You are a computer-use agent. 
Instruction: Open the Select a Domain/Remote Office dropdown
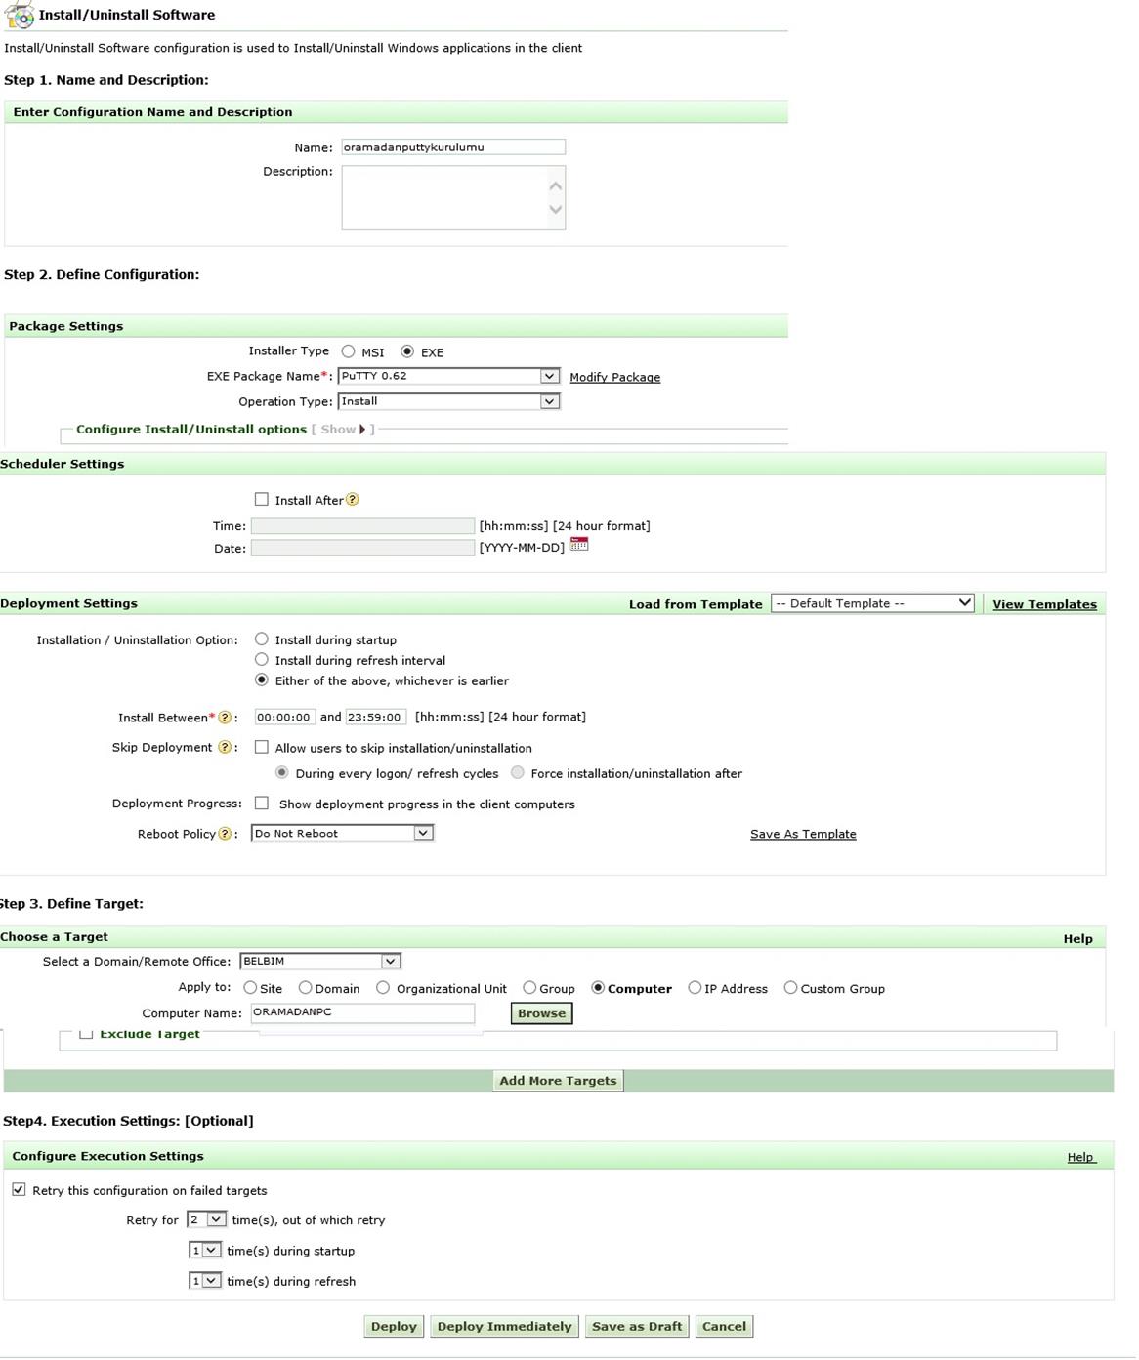point(320,961)
